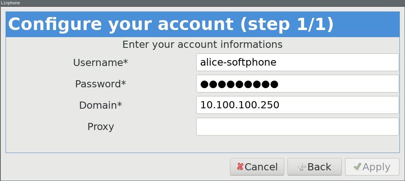Place cursor in 'alice-softphone' text

click(238, 62)
